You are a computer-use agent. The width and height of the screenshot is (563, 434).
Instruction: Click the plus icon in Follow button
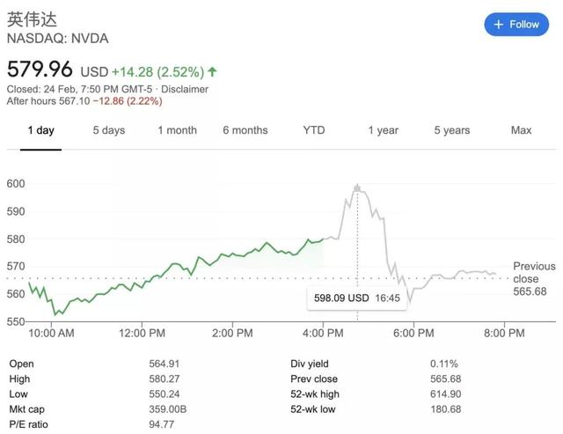[x=499, y=25]
